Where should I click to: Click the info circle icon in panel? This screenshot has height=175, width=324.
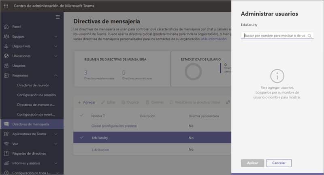277,76
